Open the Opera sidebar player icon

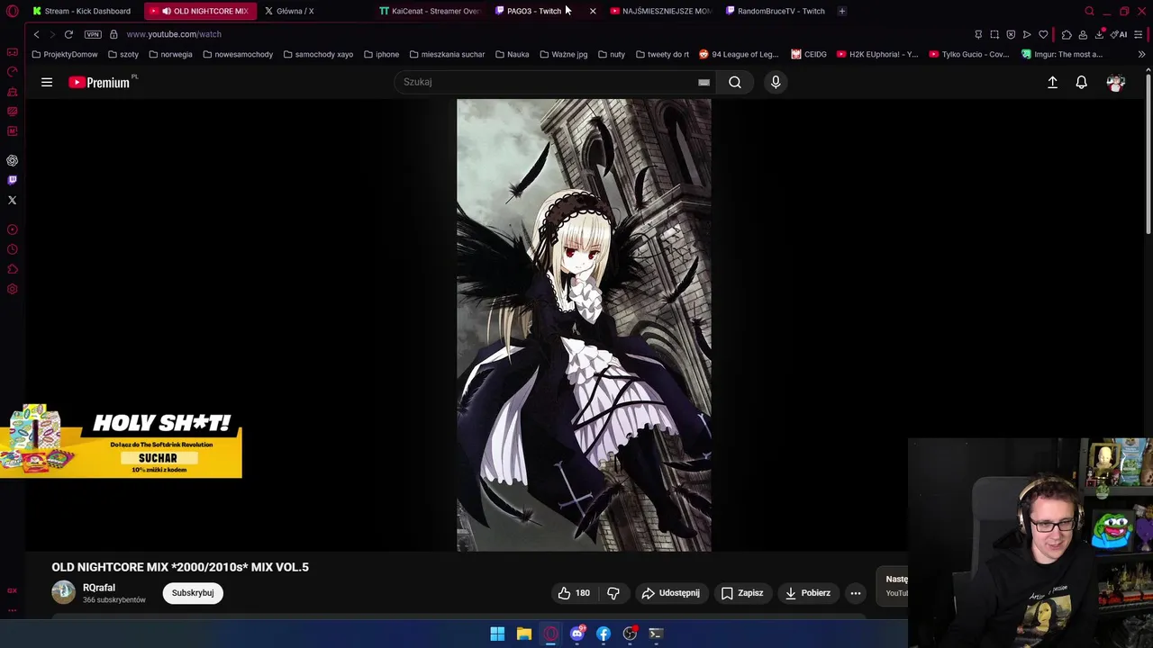12,229
